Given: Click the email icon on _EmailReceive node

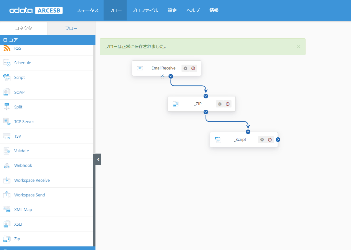Looking at the screenshot, I should (140, 68).
